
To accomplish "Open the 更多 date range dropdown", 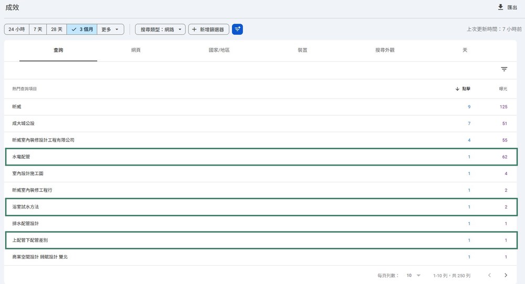I will click(x=110, y=29).
